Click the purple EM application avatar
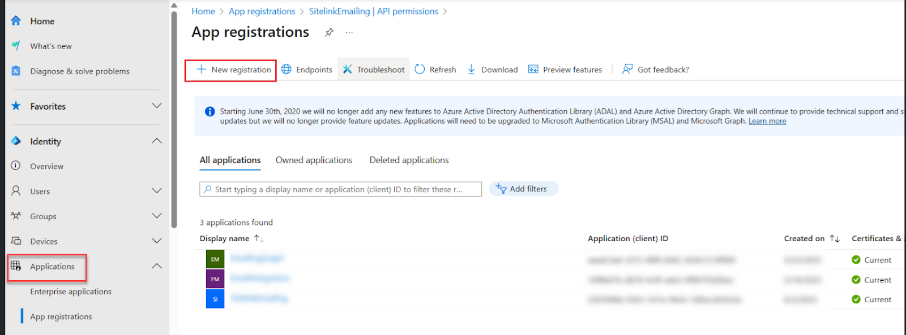The height and width of the screenshot is (335, 906). click(215, 279)
